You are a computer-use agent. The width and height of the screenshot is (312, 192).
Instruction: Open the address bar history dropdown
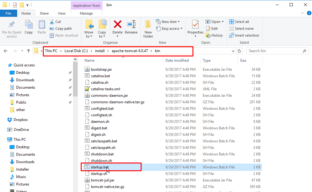tap(233, 51)
